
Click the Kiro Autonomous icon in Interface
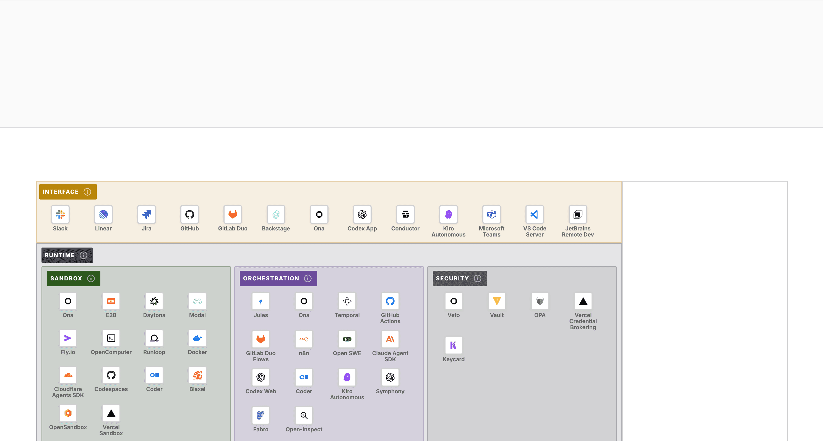448,215
